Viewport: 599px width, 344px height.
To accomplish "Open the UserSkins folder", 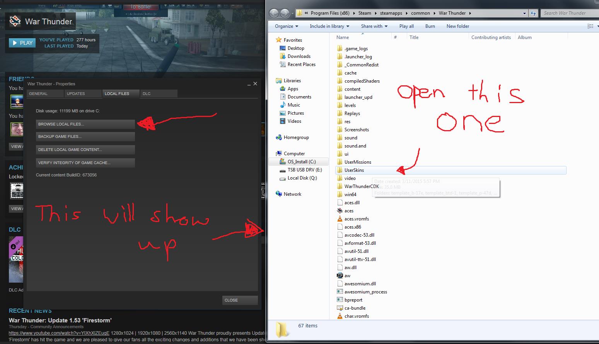I will click(x=354, y=170).
